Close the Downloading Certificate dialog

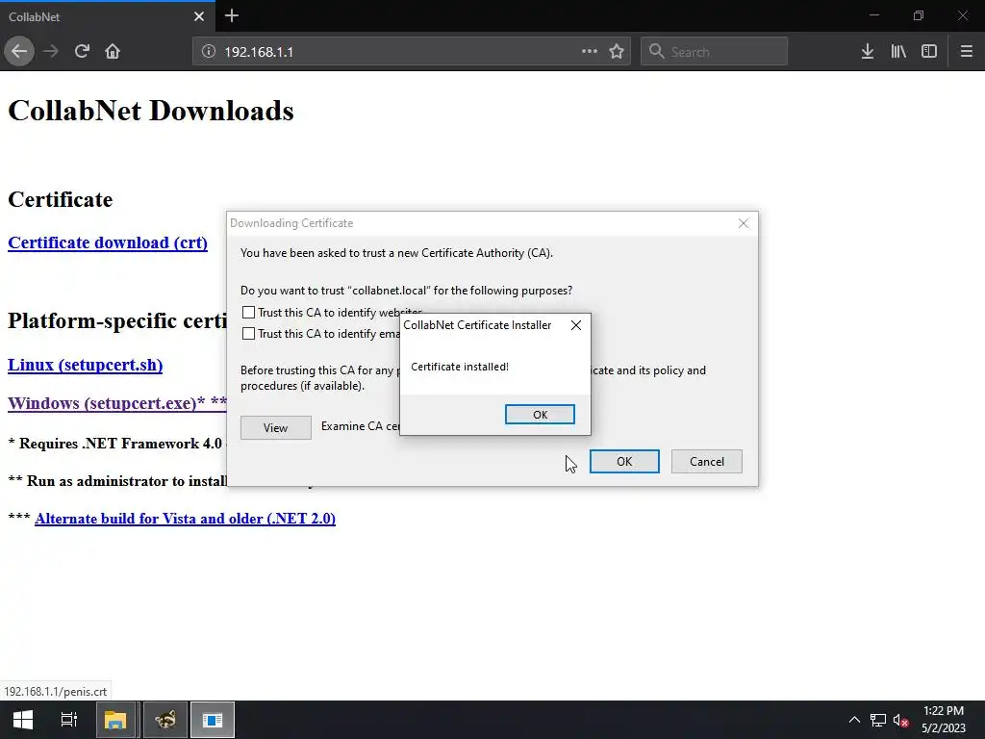tap(744, 223)
